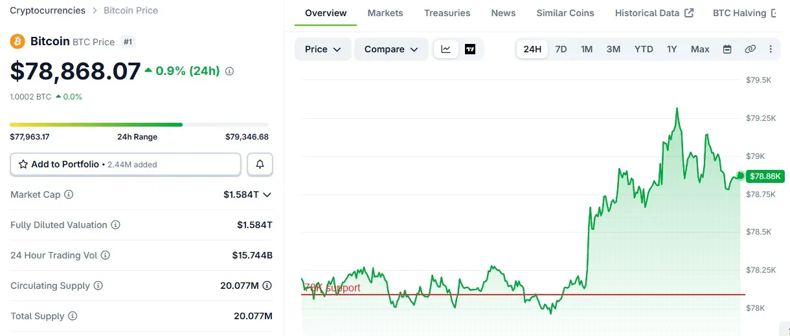Click the Bitcoin Price breadcrumb
The height and width of the screenshot is (336, 790).
(x=131, y=10)
